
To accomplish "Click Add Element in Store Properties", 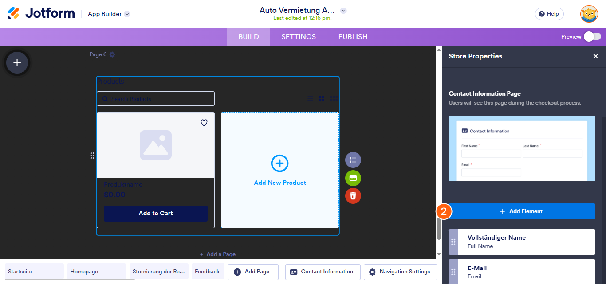I will 521,211.
